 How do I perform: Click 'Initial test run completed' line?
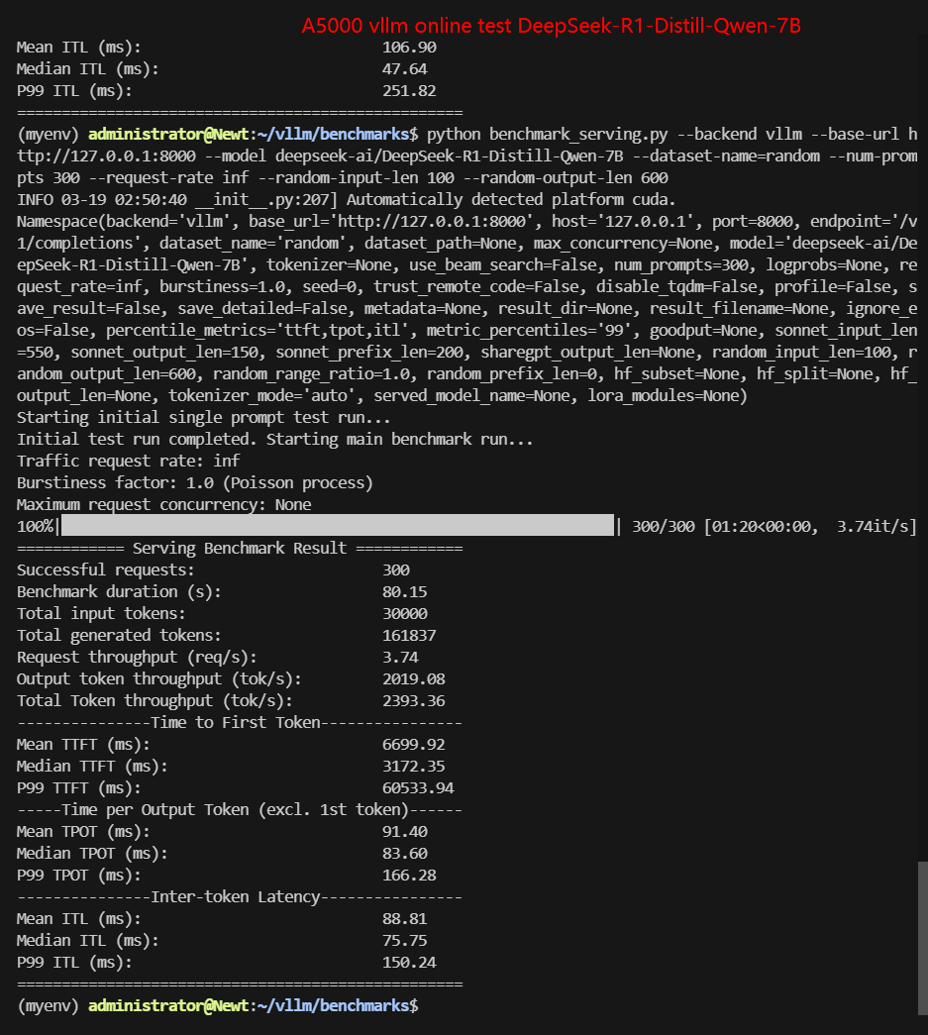pos(274,439)
